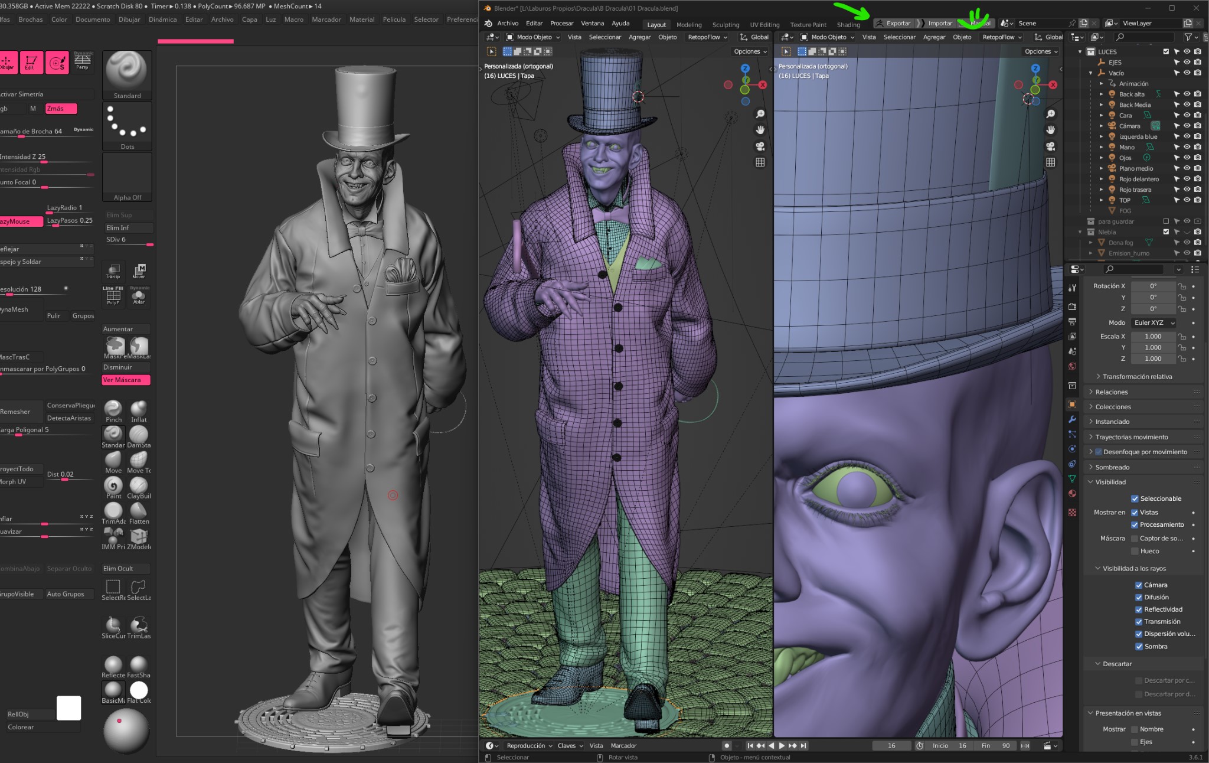This screenshot has width=1209, height=763.
Task: Toggle the Procesamiento checkbox
Action: 1135,524
